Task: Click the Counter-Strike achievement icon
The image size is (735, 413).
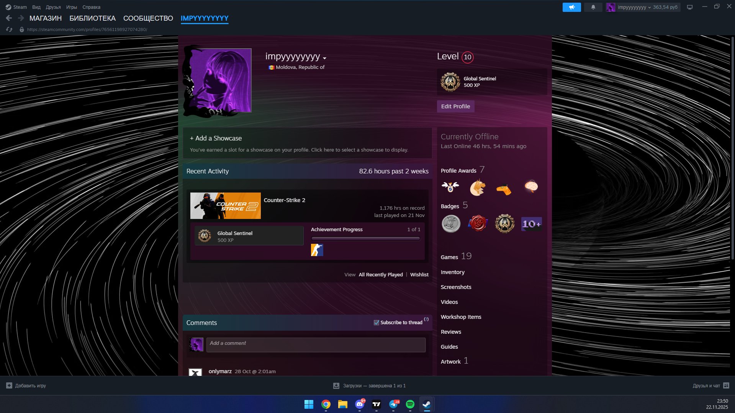Action: point(317,250)
